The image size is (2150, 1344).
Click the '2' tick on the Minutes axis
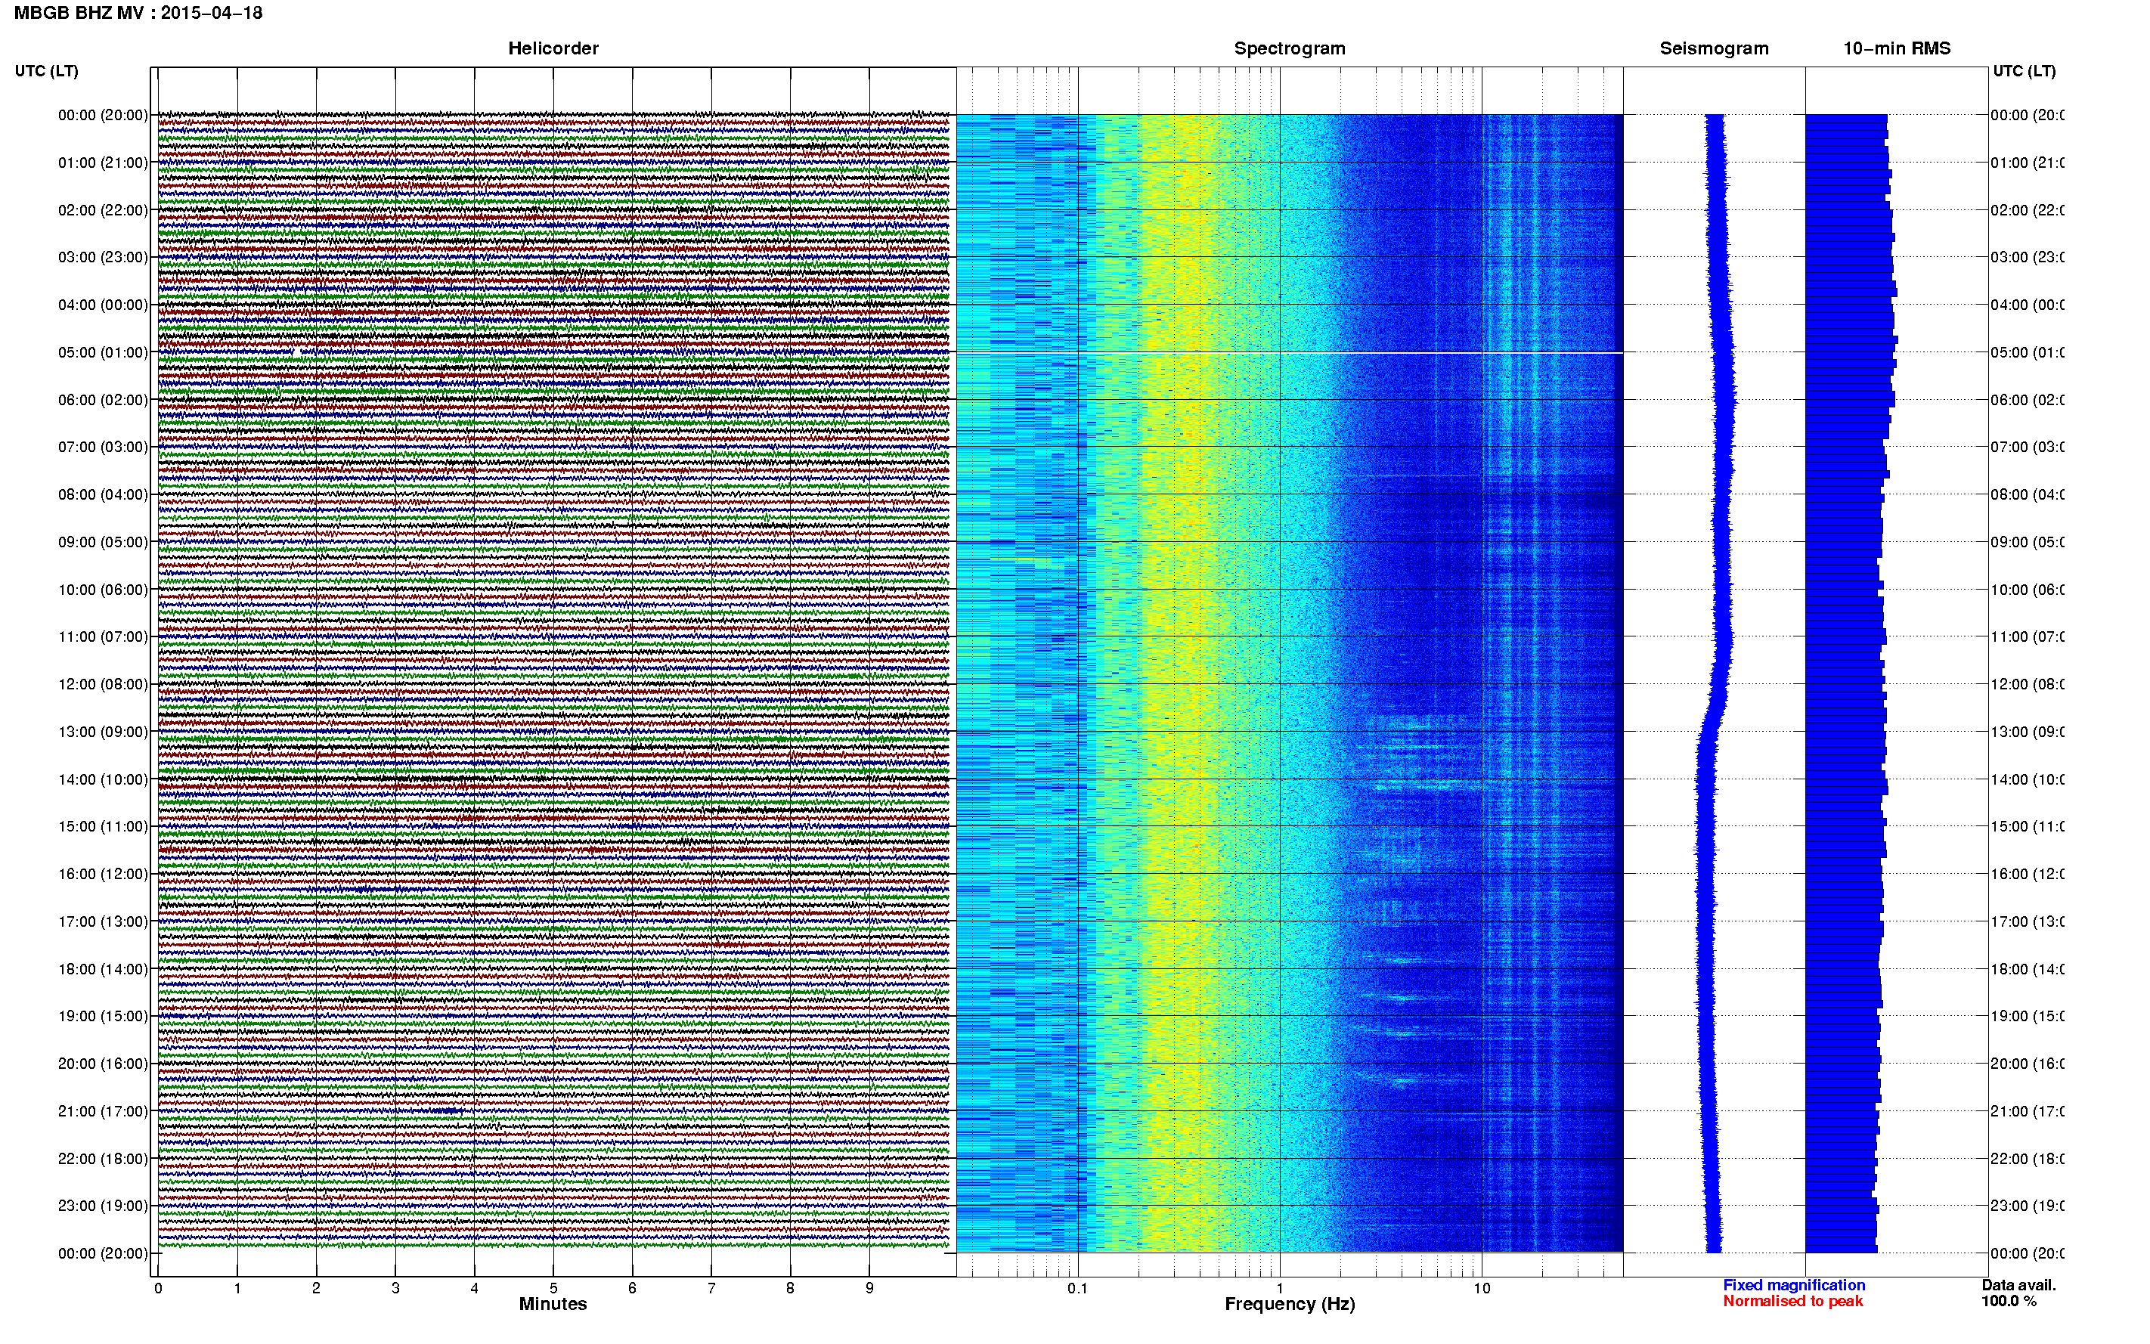(317, 1289)
